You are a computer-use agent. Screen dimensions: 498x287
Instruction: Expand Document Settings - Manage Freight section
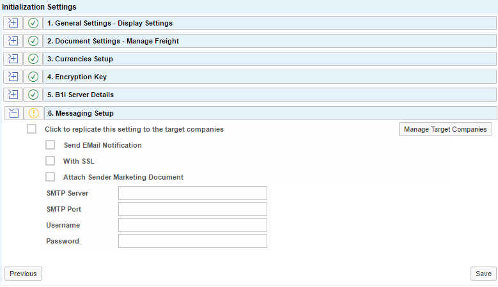13,41
